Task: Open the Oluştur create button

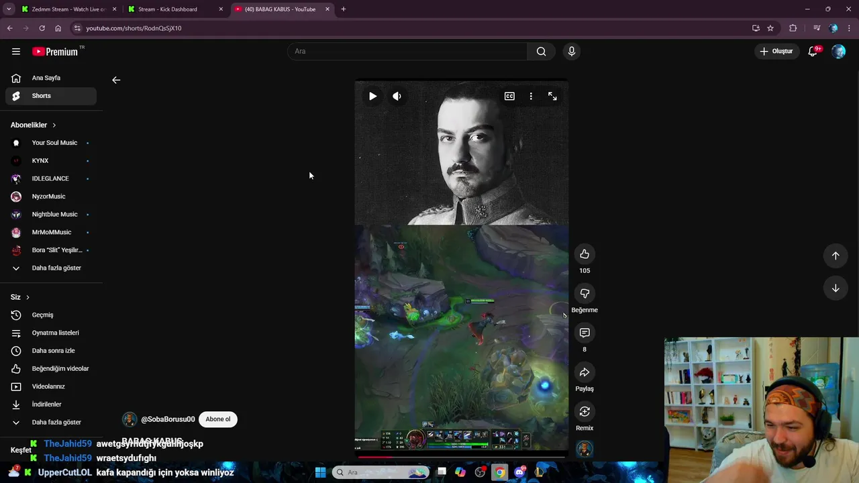Action: 776,51
